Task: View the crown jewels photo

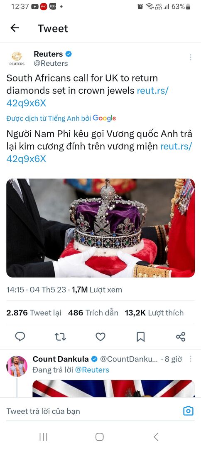Action: coord(100,228)
